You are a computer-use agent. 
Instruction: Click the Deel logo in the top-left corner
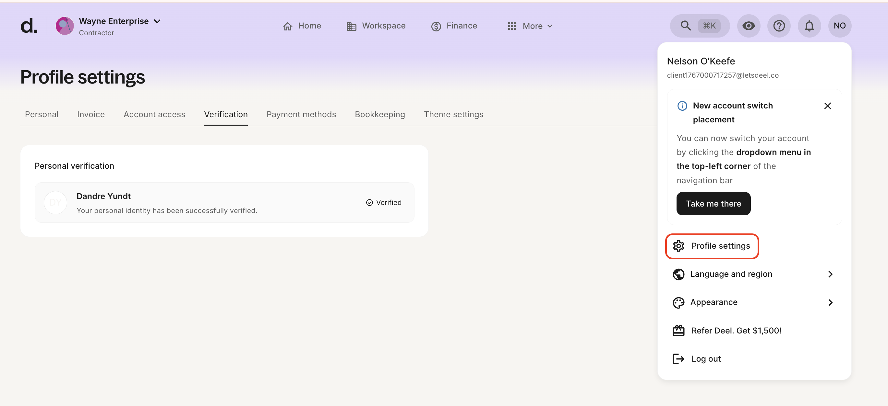tap(29, 26)
